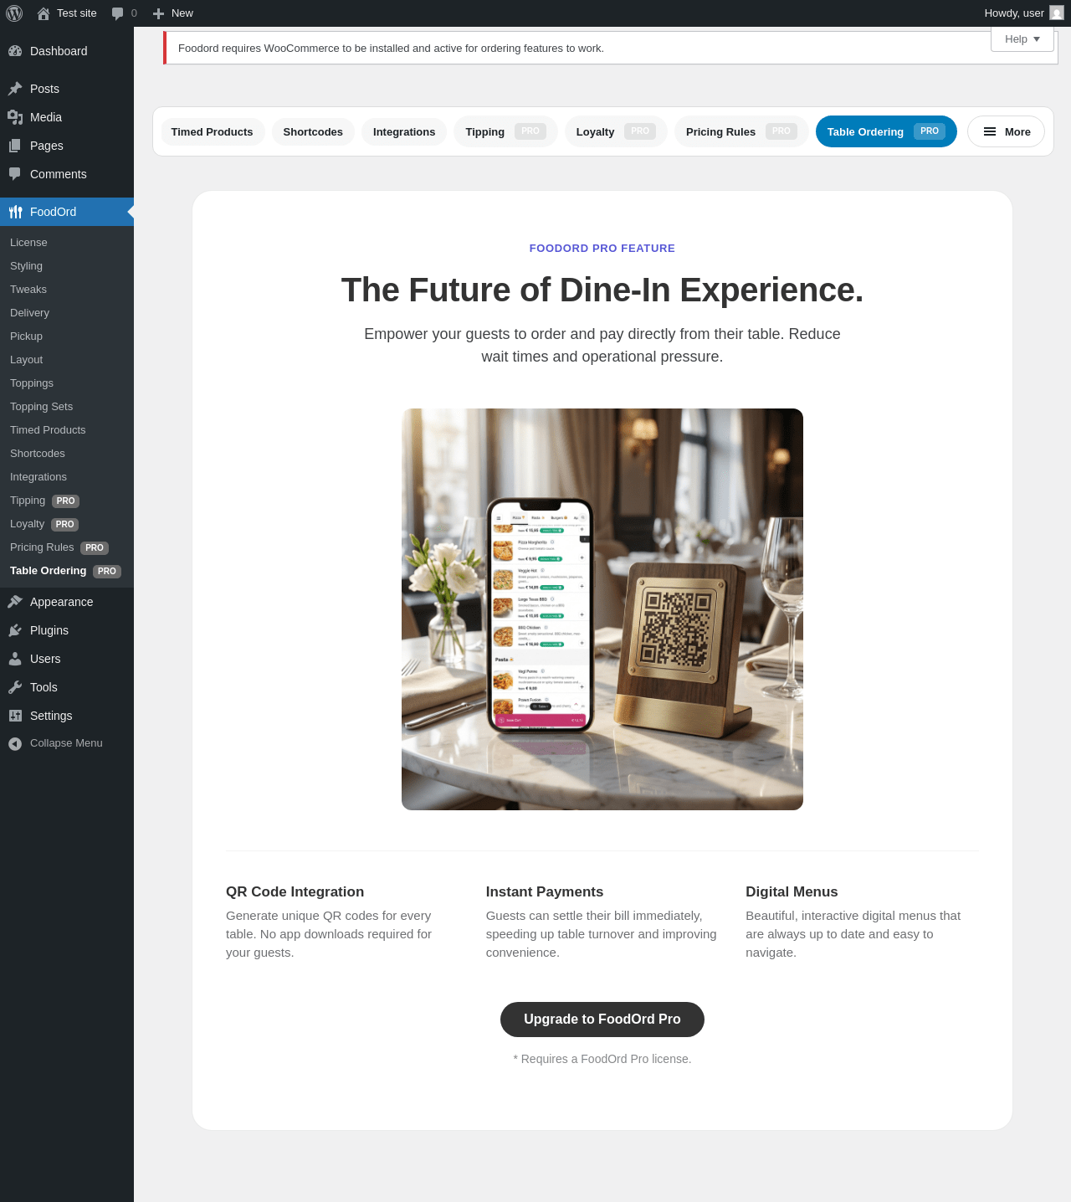Image resolution: width=1071 pixels, height=1202 pixels.
Task: Open the Appearance menu
Action: click(x=67, y=602)
